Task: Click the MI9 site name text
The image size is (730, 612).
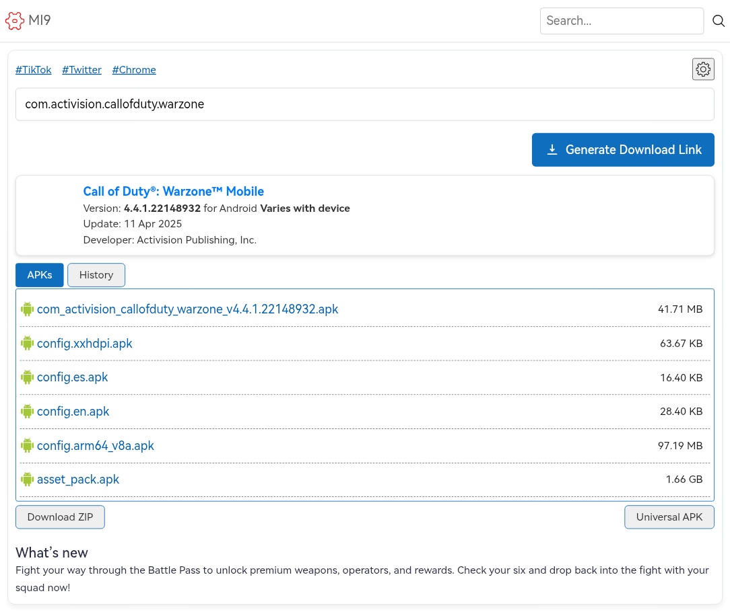Action: point(40,20)
